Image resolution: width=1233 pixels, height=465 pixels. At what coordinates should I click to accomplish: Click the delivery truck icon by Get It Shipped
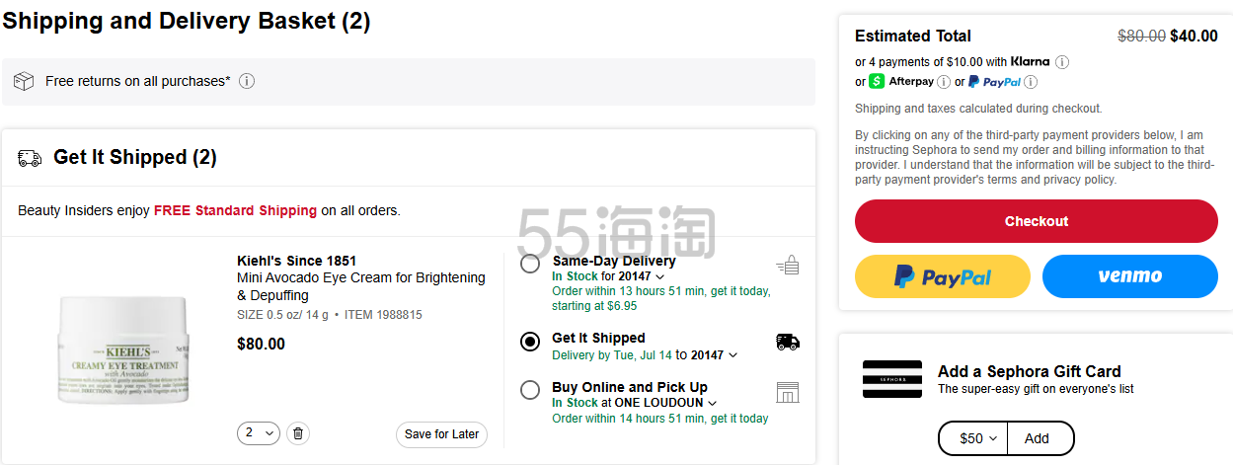[788, 342]
